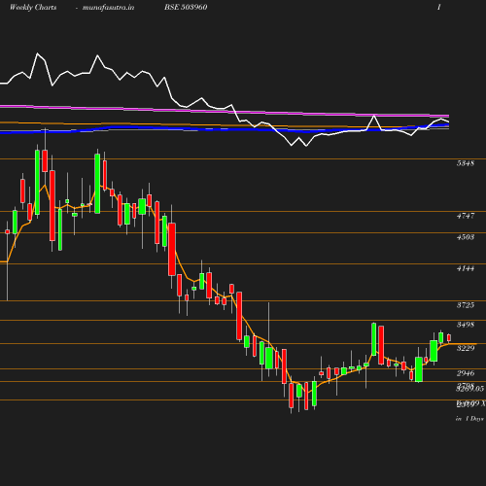Click the 3229 price level label

(x=466, y=348)
